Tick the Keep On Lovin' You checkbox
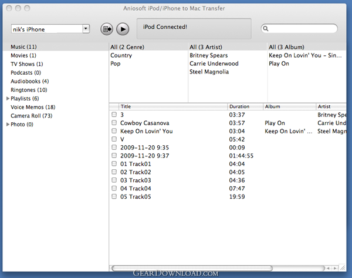 (x=114, y=131)
